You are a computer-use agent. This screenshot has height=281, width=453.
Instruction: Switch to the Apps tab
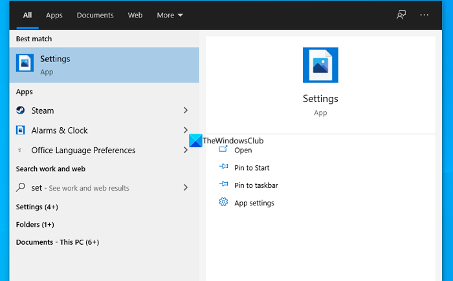(54, 15)
